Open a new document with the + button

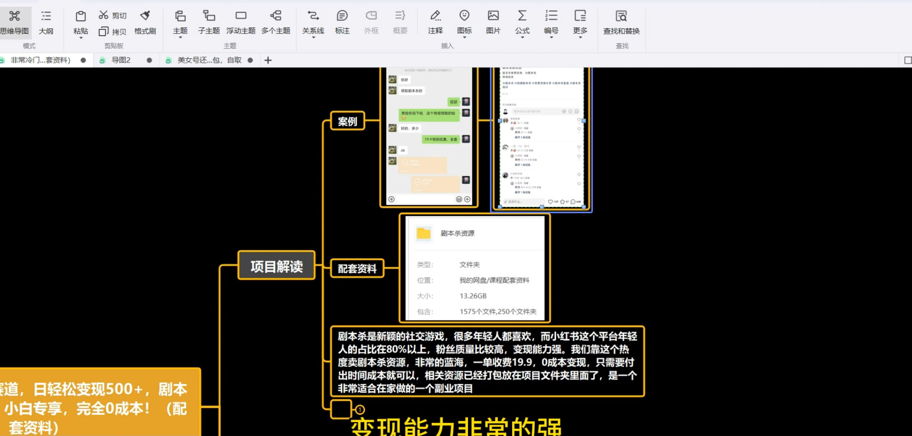(x=268, y=60)
